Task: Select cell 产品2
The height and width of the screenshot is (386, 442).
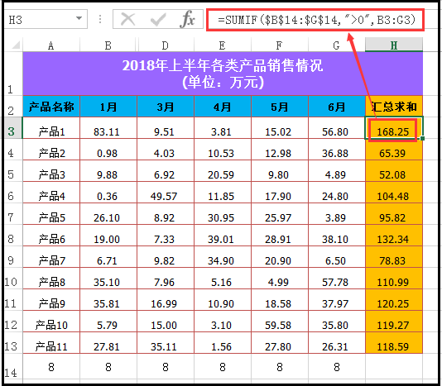Action: click(51, 150)
